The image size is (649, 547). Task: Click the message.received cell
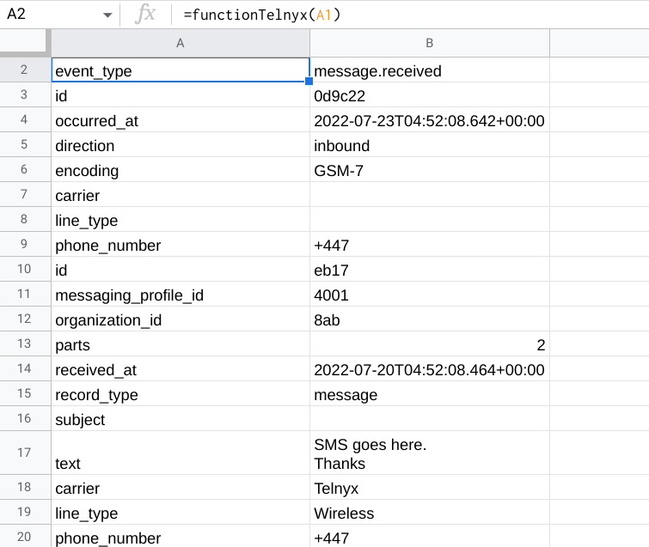429,70
